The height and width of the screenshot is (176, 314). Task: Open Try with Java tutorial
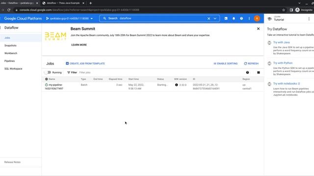(x=281, y=43)
